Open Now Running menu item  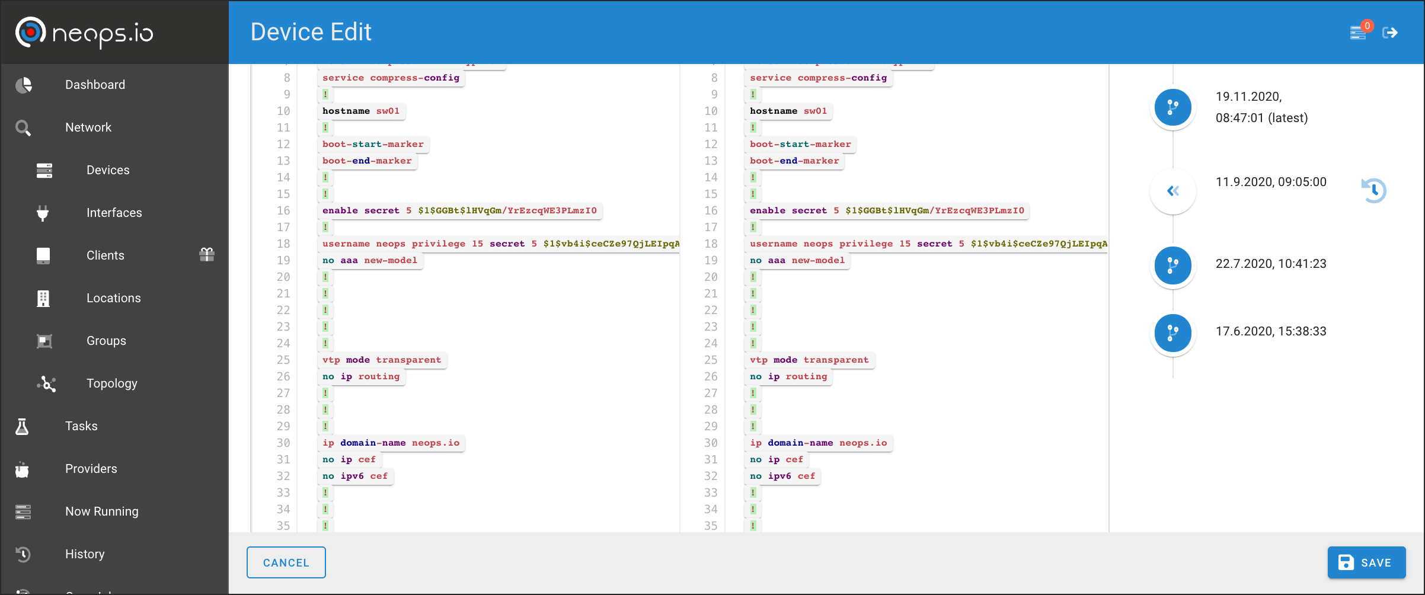pyautogui.click(x=102, y=511)
